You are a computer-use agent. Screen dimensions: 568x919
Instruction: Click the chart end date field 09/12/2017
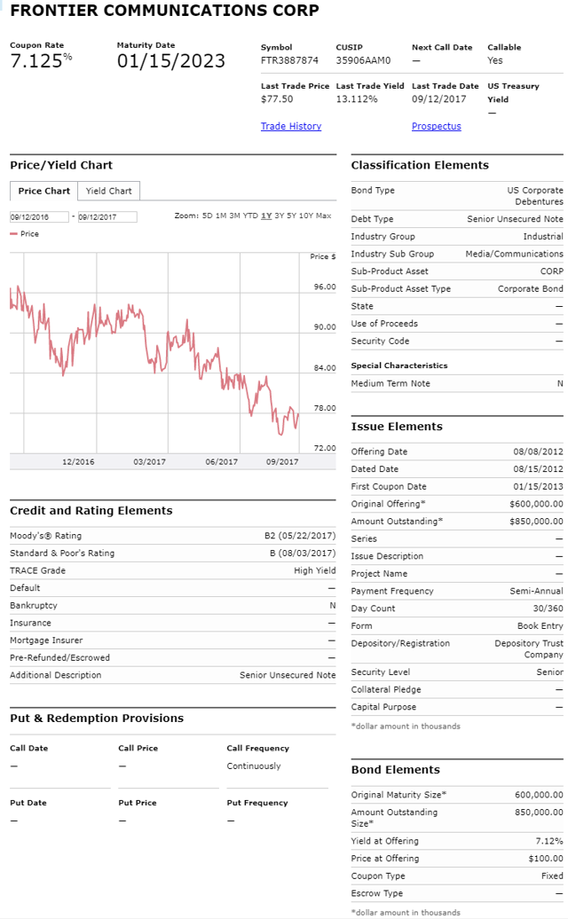pyautogui.click(x=107, y=216)
